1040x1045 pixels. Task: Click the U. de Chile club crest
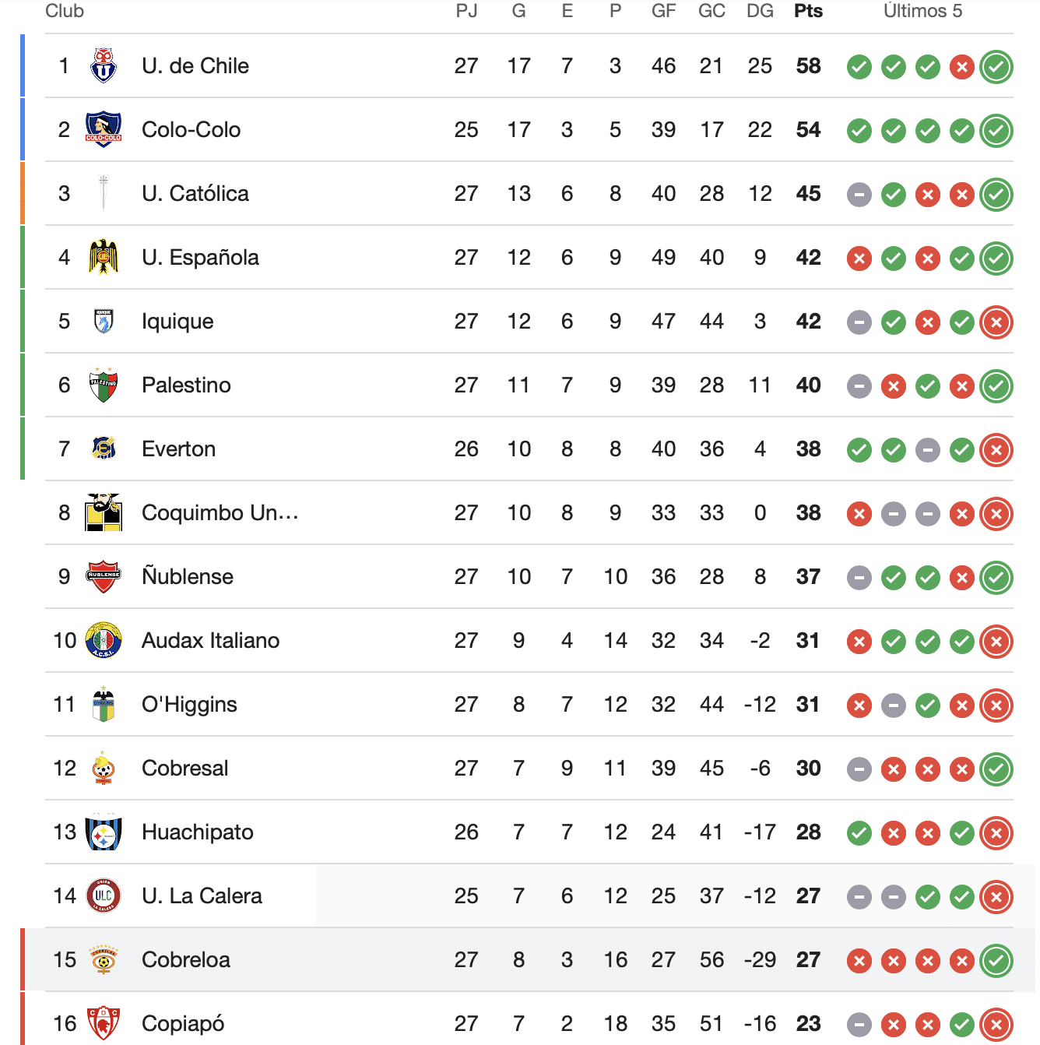[104, 66]
